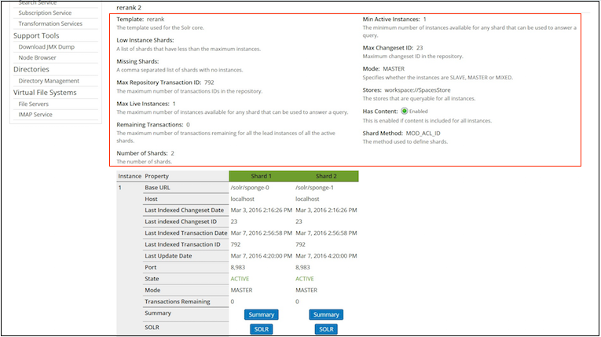Viewport: 601px width, 337px height.
Task: Select IMAP Service in the sidebar
Action: click(x=35, y=115)
